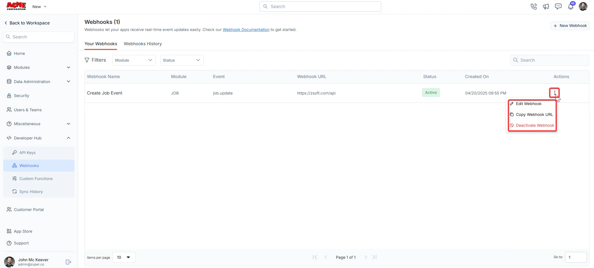Click the Filters funnel icon
Screen dimensions: 594x268
(87, 60)
